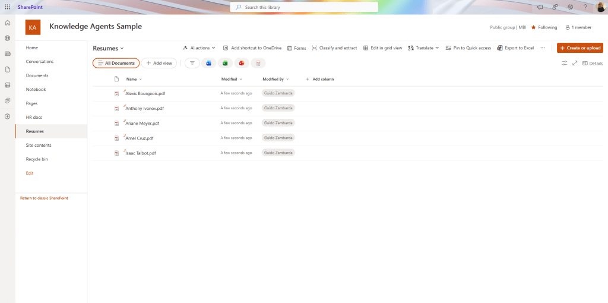Click the Word documents filter pill
Image resolution: width=608 pixels, height=303 pixels.
pyautogui.click(x=208, y=63)
